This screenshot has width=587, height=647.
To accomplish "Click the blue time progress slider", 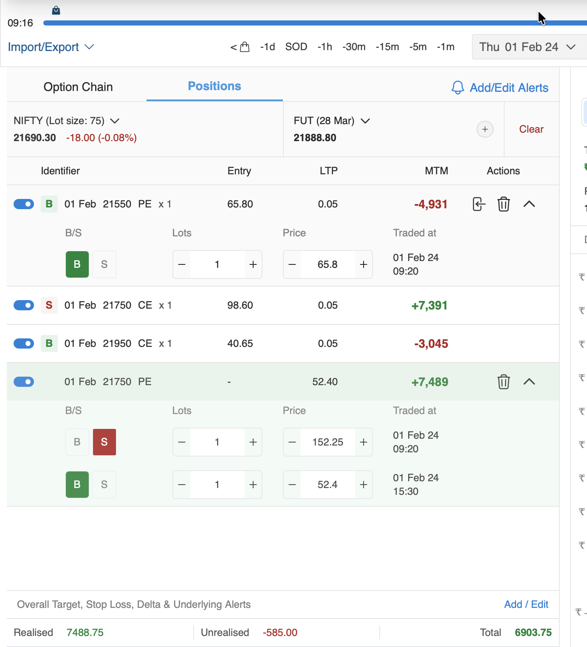I will 297,23.
